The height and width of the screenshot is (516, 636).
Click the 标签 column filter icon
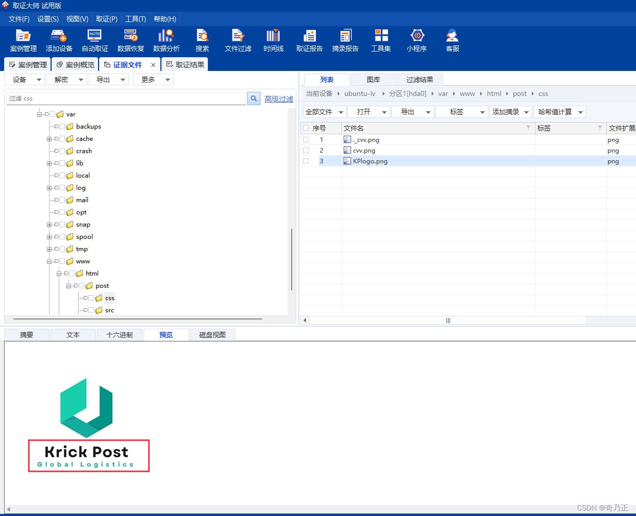pyautogui.click(x=600, y=128)
